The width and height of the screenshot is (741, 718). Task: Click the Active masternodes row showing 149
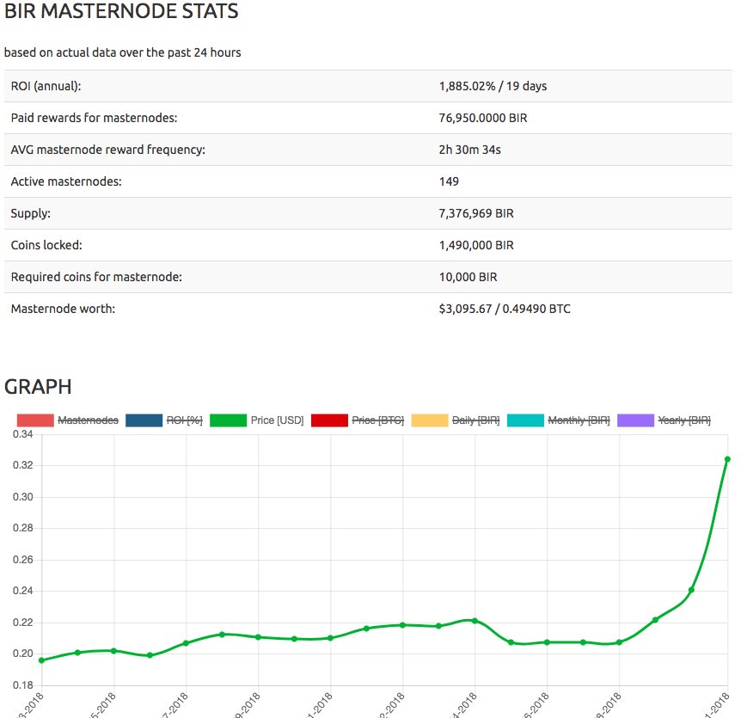(370, 181)
